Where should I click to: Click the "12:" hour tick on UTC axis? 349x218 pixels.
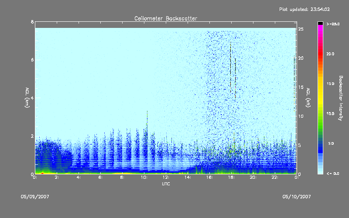(166, 177)
